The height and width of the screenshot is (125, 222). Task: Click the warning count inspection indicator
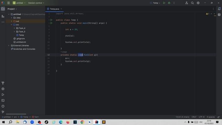pos(207,14)
